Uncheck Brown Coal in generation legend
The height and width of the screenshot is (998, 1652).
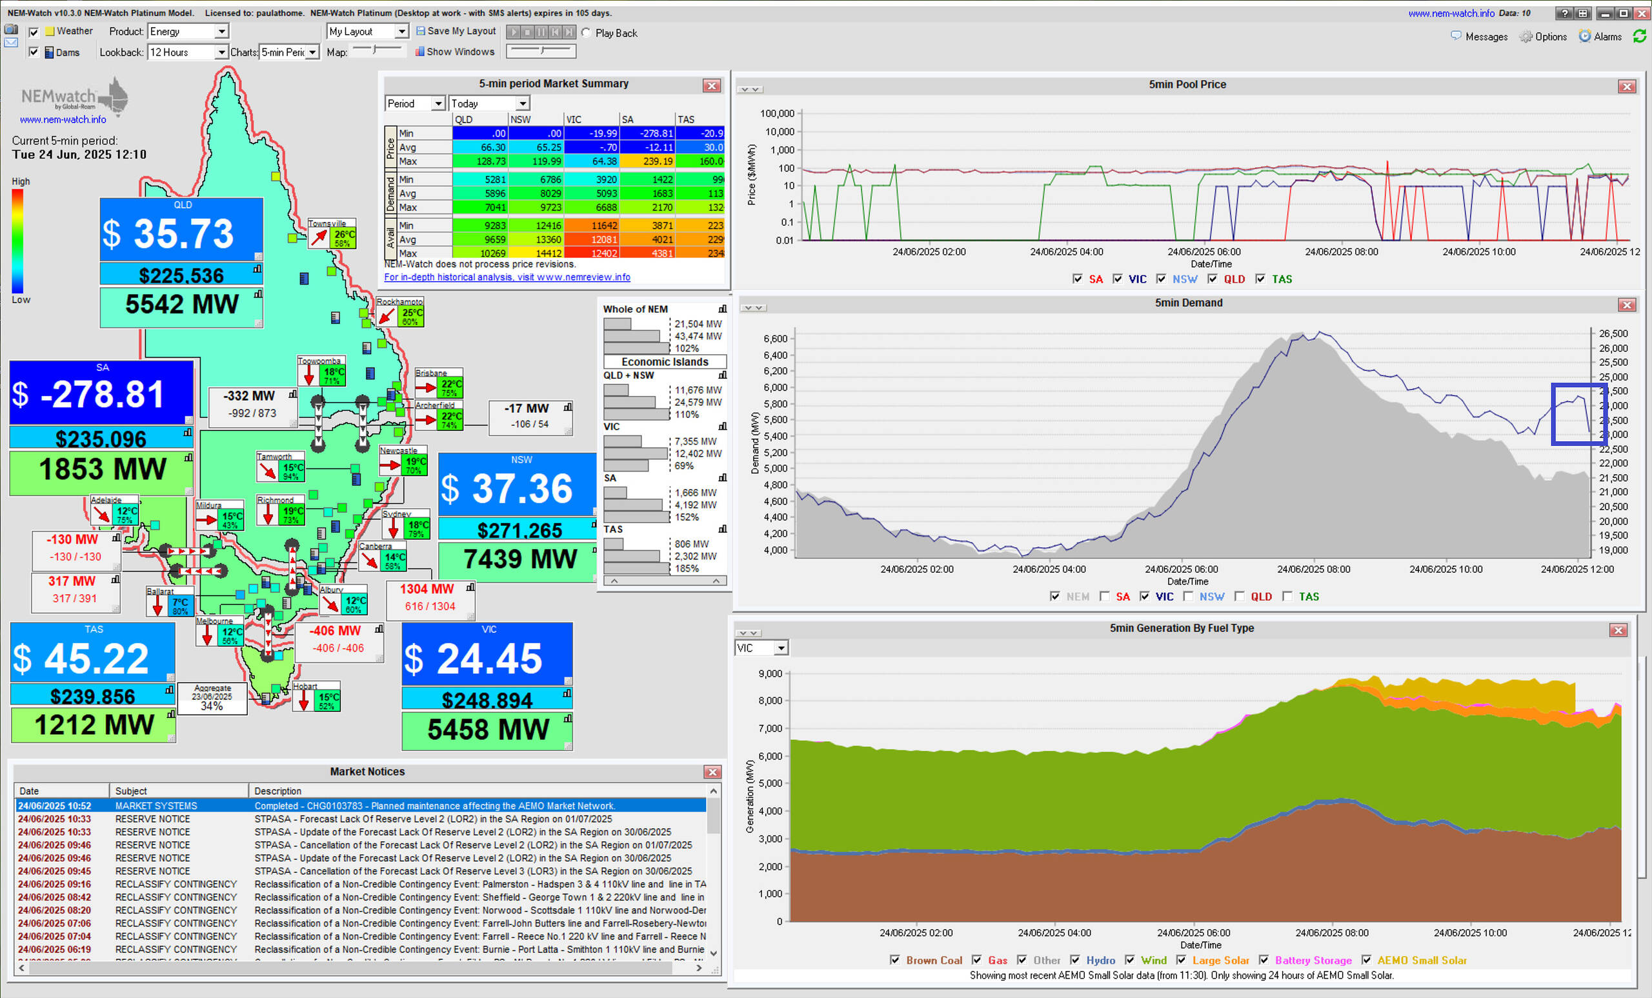[894, 960]
